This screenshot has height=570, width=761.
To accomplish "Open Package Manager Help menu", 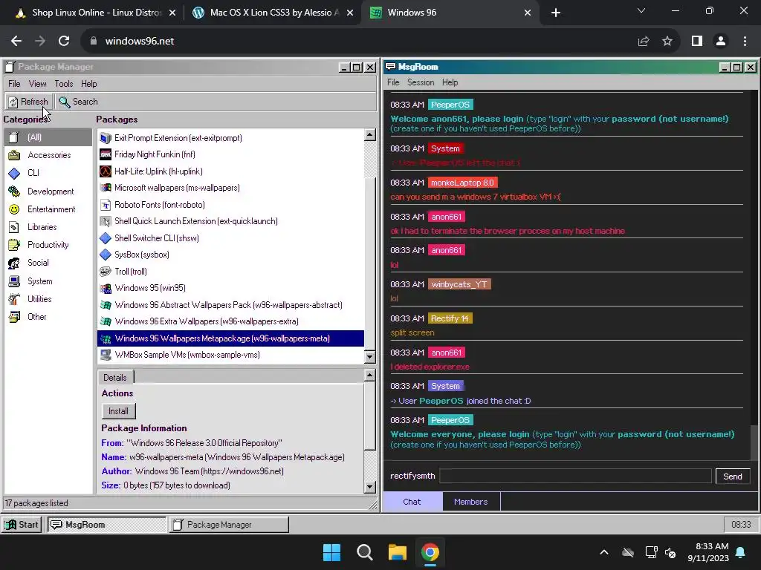I will pyautogui.click(x=89, y=84).
